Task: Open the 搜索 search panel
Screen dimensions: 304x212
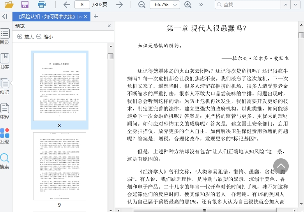Action: pos(4,161)
